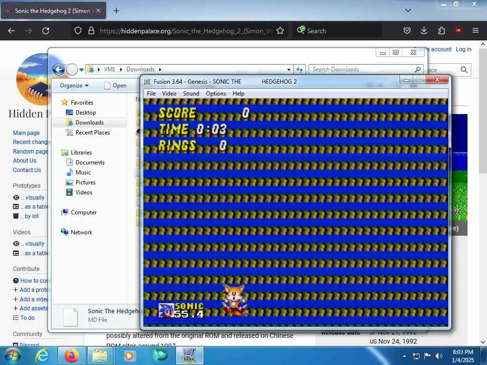The width and height of the screenshot is (487, 365).
Task: Select Computer in Explorer sidebar
Action: tap(84, 212)
